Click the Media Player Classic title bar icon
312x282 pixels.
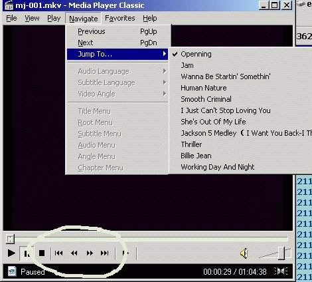9,5
